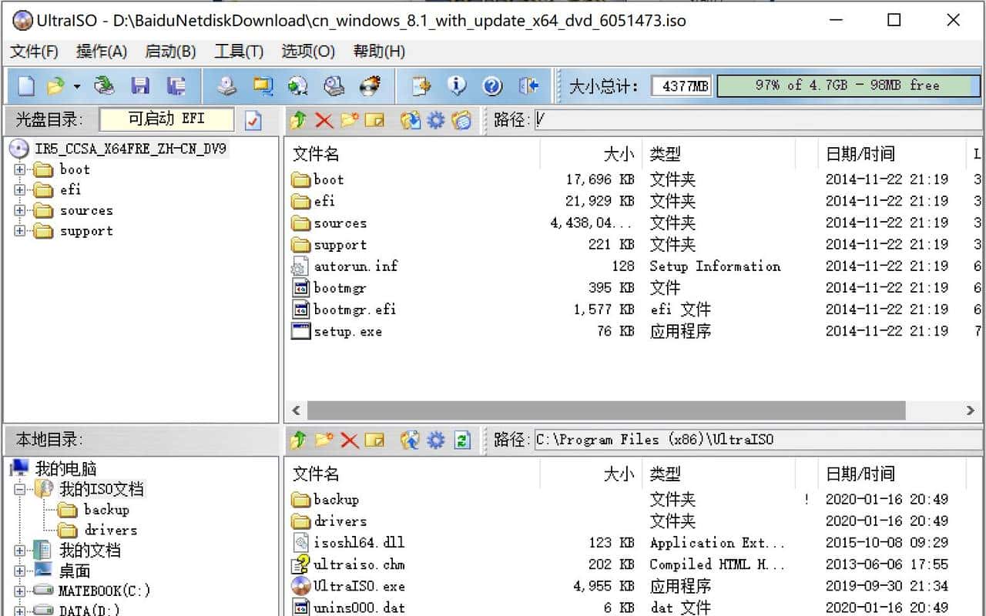
Task: Open the 工具(T) menu
Action: click(239, 52)
